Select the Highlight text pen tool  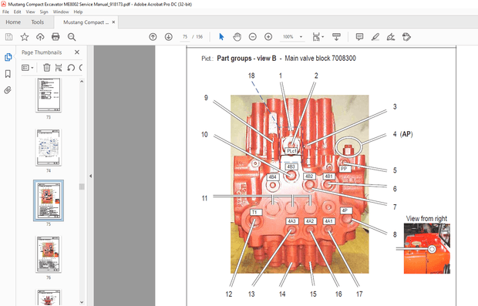point(375,37)
